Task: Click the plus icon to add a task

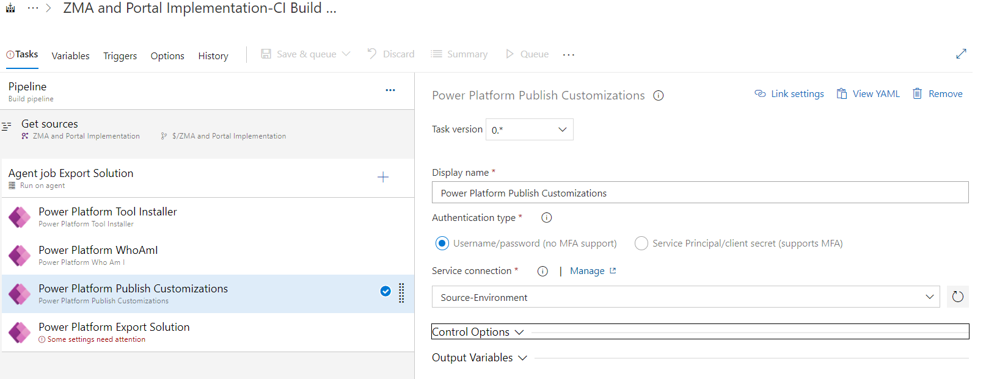Action: pos(383,177)
